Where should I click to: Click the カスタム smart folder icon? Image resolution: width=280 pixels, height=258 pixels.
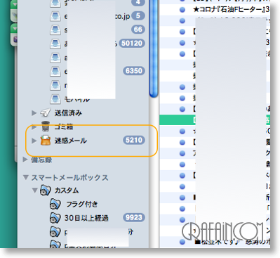46,190
